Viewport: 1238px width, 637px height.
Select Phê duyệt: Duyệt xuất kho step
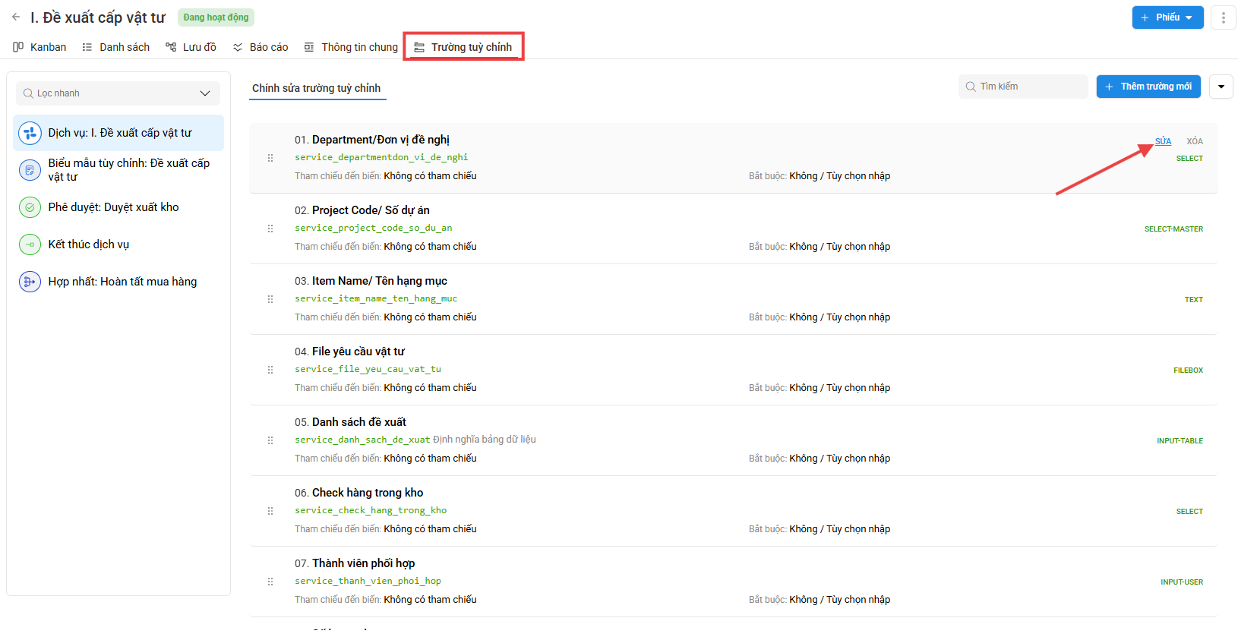(x=118, y=207)
